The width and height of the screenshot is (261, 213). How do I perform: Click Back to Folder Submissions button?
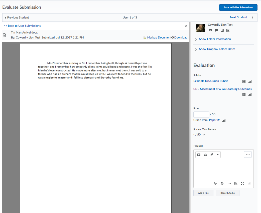[238, 7]
